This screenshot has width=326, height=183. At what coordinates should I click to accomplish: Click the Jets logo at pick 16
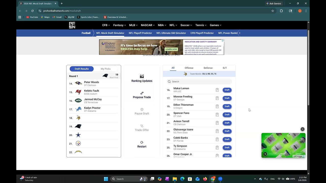(78, 101)
